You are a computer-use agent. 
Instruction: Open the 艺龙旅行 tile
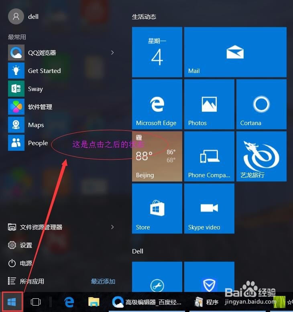[262, 156]
